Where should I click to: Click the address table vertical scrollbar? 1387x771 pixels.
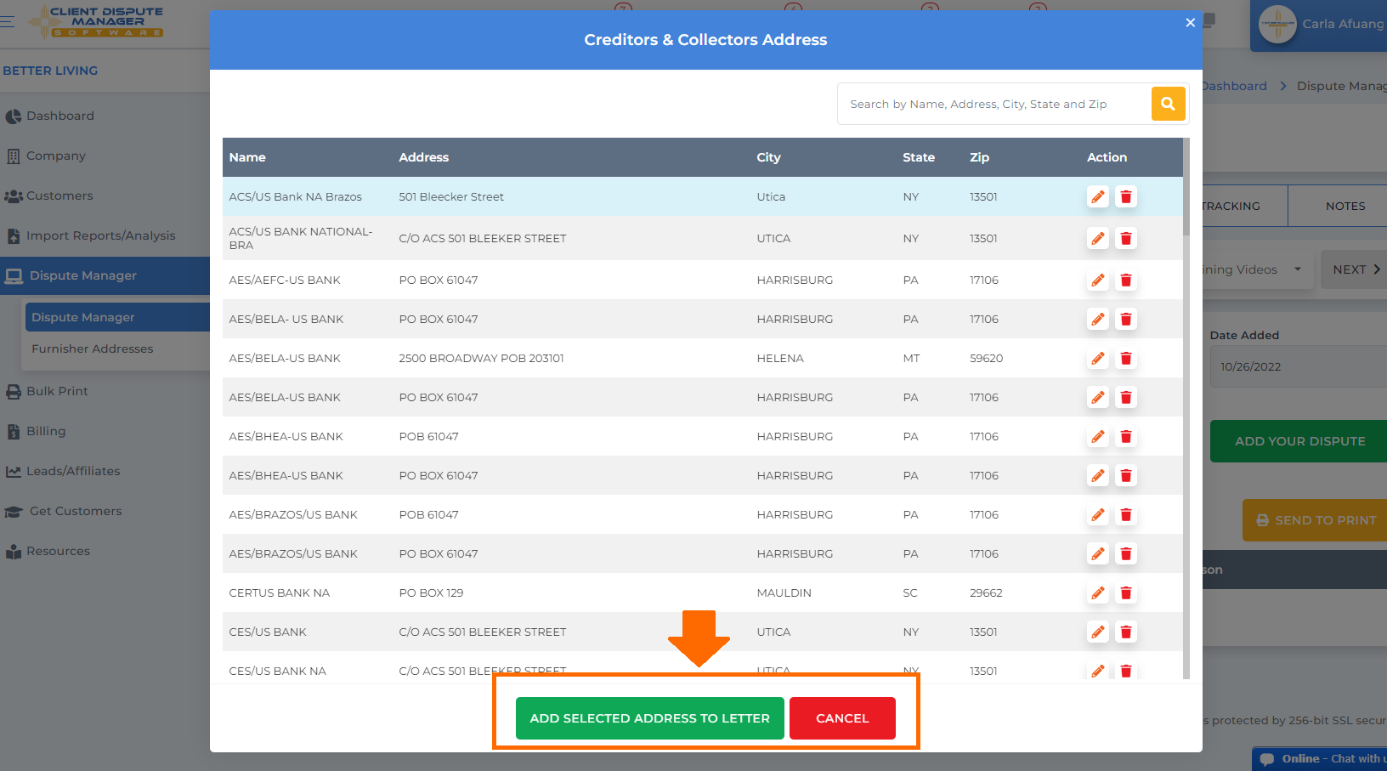[x=1186, y=187]
